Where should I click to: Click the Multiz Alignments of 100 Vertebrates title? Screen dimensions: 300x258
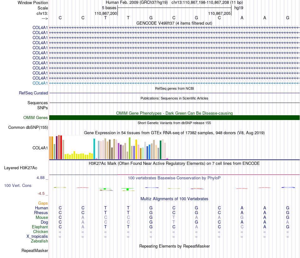pyautogui.click(x=174, y=199)
